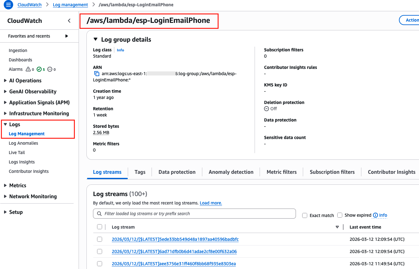Click the green OK alarms check icon

click(39, 69)
